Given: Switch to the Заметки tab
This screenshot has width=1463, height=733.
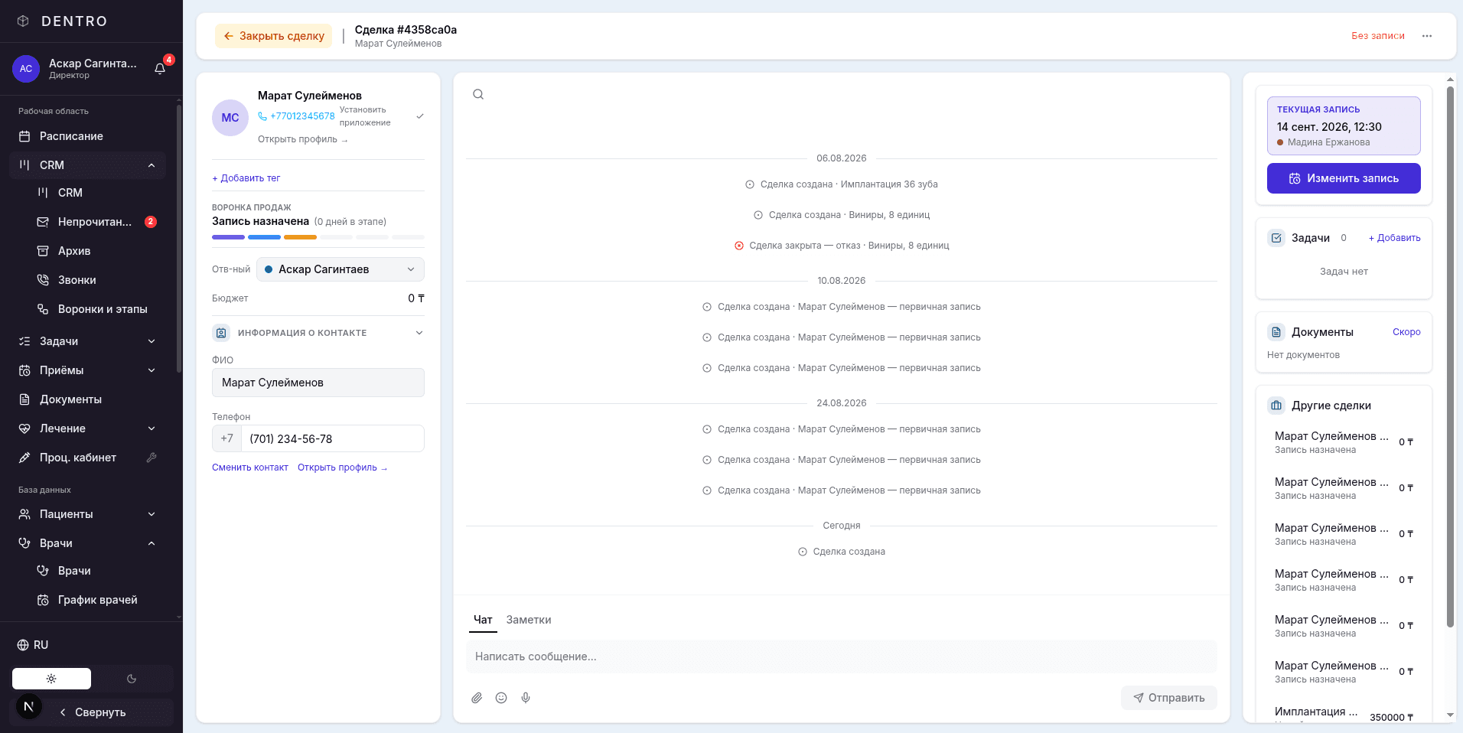Looking at the screenshot, I should (x=529, y=620).
